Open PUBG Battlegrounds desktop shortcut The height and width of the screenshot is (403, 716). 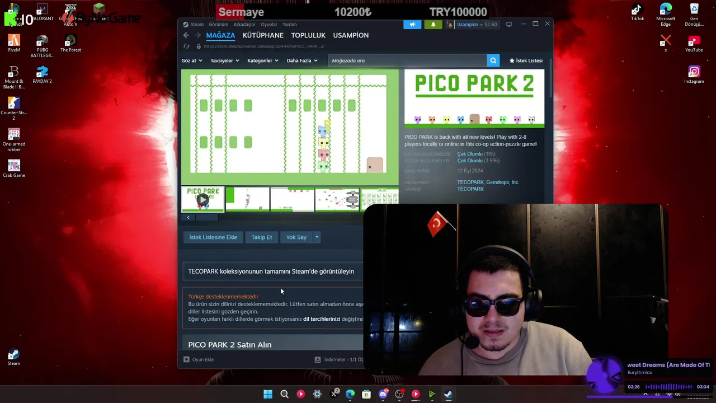point(42,46)
